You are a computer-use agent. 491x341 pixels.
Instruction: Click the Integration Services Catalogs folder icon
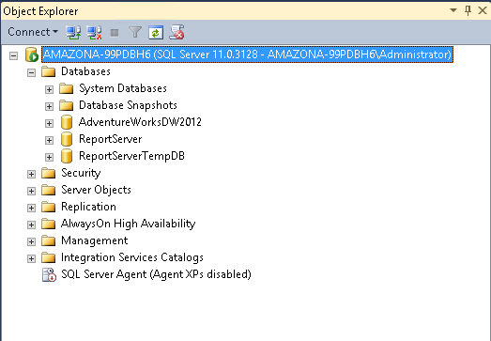tap(49, 257)
